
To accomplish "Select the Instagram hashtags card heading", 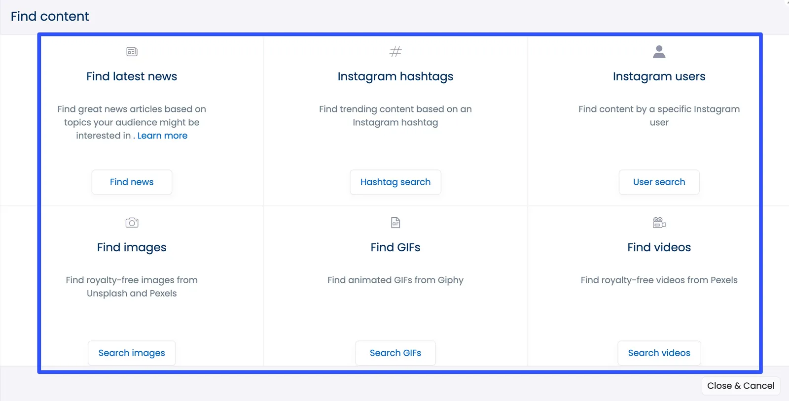I will point(395,76).
